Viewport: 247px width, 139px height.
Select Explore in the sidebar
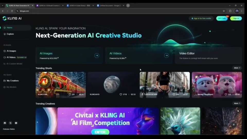pos(10,34)
